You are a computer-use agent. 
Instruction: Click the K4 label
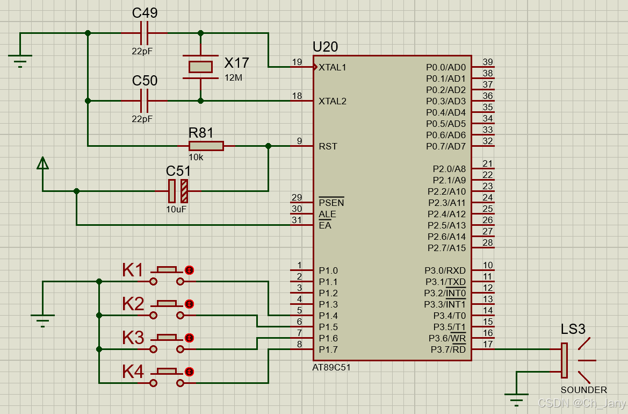pos(133,372)
